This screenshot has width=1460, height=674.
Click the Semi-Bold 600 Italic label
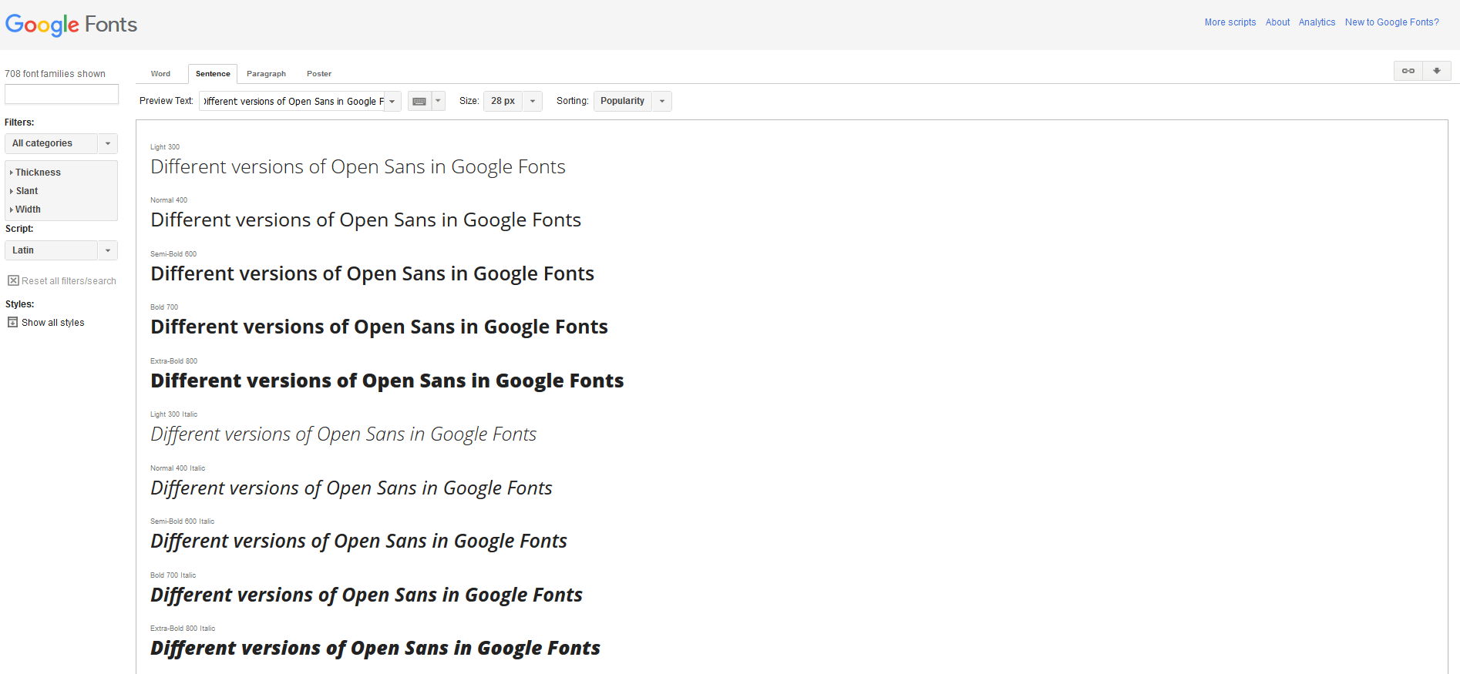point(182,521)
